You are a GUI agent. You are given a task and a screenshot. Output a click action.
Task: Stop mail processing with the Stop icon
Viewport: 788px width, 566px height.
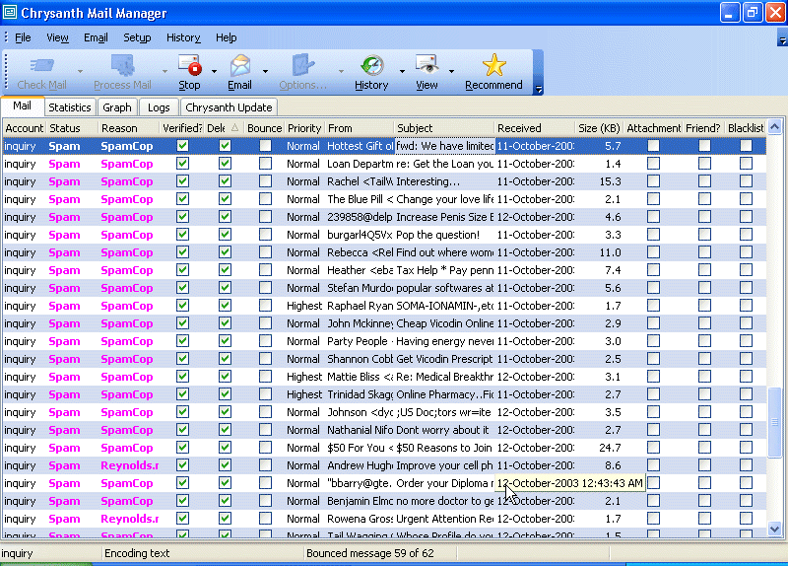click(189, 65)
